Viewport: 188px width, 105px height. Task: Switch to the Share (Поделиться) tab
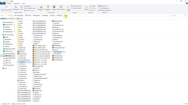pos(17,3)
